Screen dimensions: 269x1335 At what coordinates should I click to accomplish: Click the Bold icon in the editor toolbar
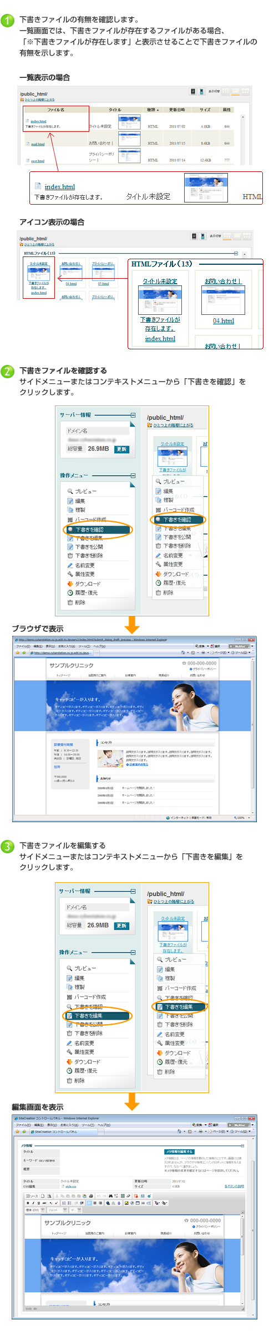pos(28,1203)
